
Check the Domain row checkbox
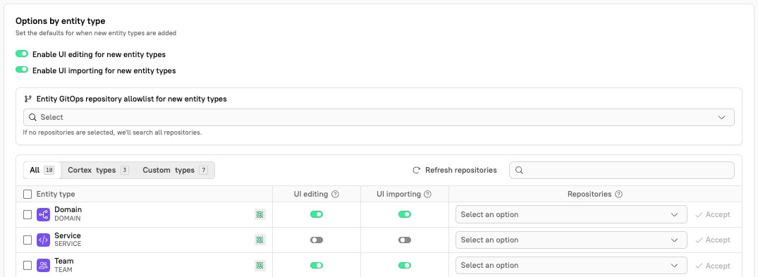pyautogui.click(x=27, y=215)
